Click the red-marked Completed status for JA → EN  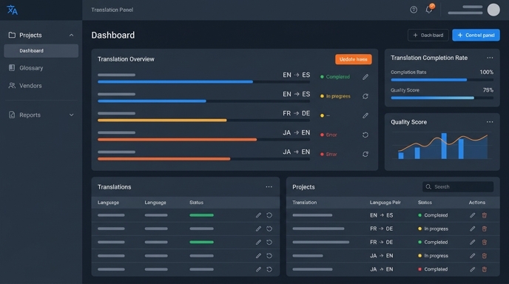(433, 269)
